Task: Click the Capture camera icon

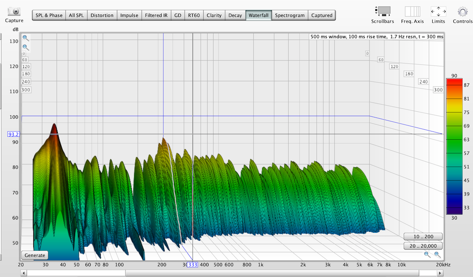Action: 14,12
